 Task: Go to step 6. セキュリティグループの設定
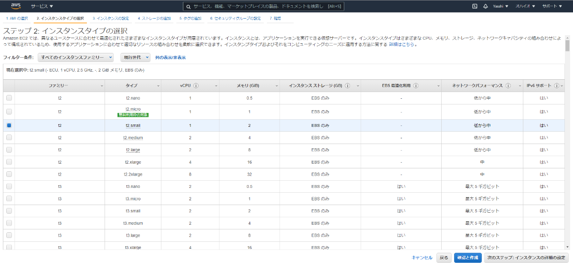point(235,18)
